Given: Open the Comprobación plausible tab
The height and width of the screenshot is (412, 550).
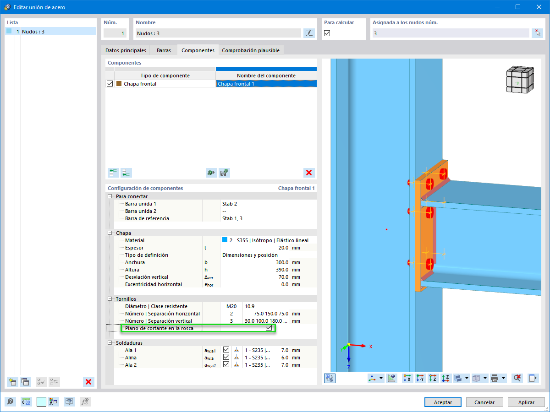Looking at the screenshot, I should [x=251, y=50].
